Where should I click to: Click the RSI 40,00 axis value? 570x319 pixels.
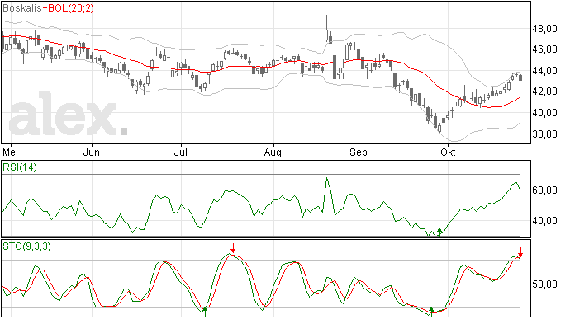click(544, 221)
